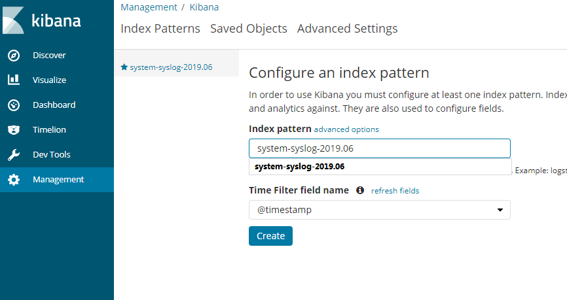Click the Configure an index pattern heading
Image resolution: width=567 pixels, height=300 pixels.
click(x=339, y=73)
